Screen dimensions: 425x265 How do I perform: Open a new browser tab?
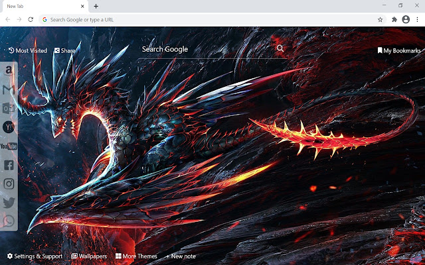pyautogui.click(x=96, y=6)
